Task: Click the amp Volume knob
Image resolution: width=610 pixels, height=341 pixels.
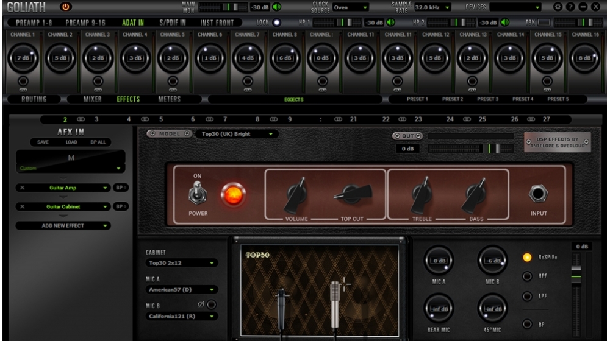Action: tap(296, 194)
